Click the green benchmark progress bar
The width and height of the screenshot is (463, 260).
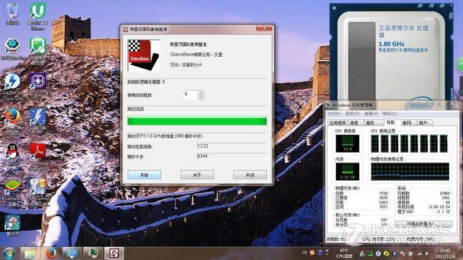[x=197, y=121]
